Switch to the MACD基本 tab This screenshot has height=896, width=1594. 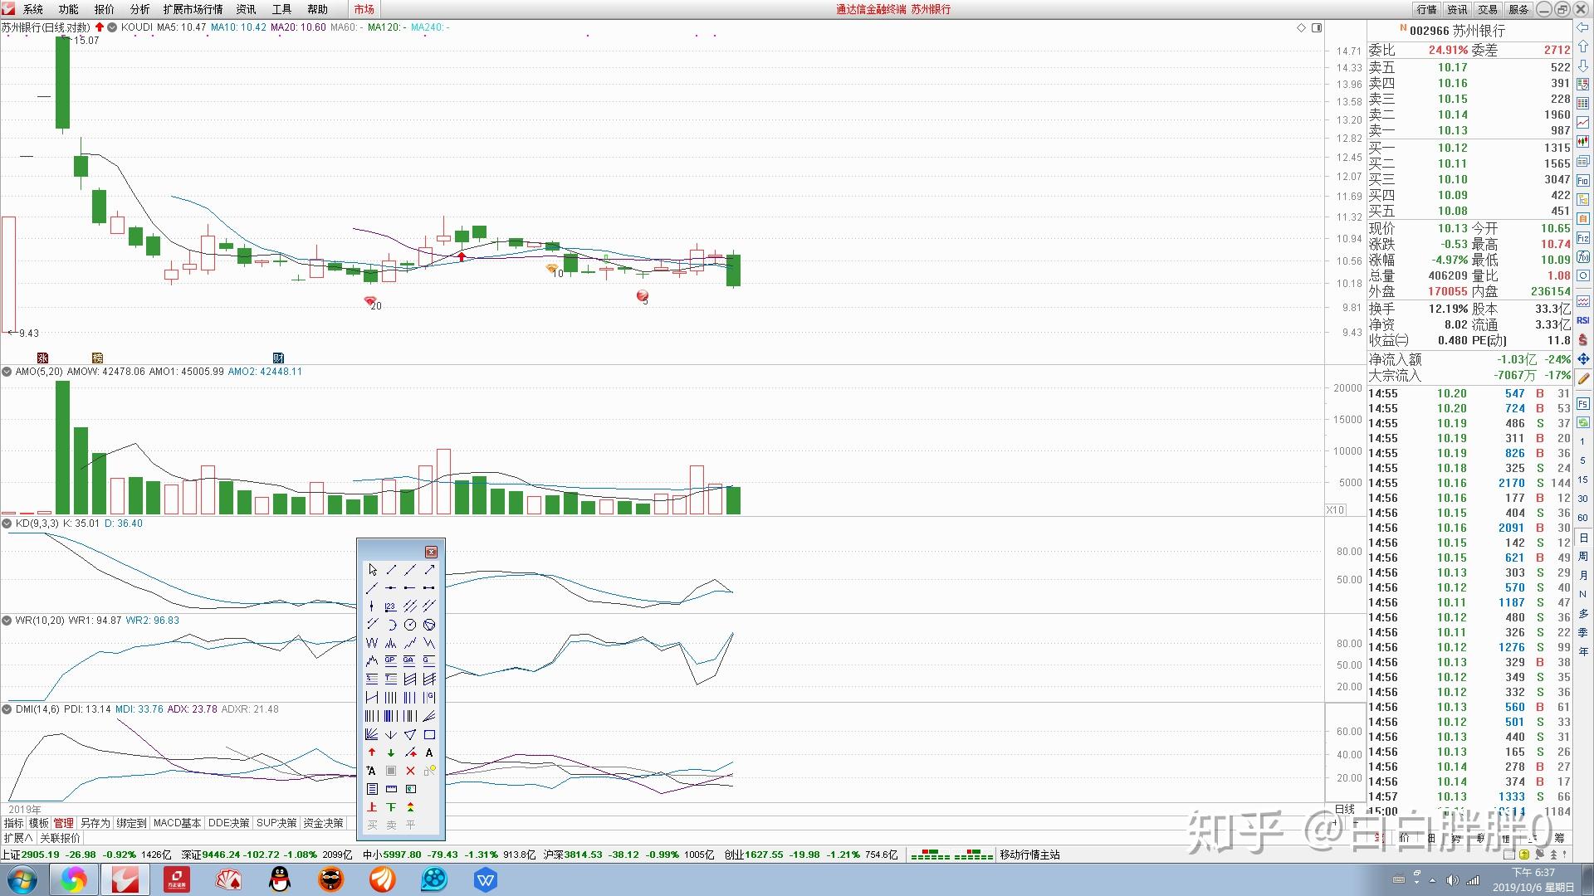pyautogui.click(x=177, y=823)
